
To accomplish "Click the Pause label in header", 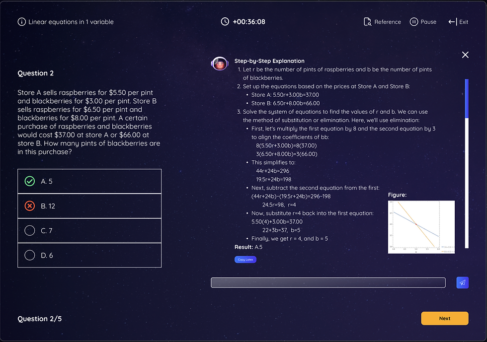I will click(428, 22).
